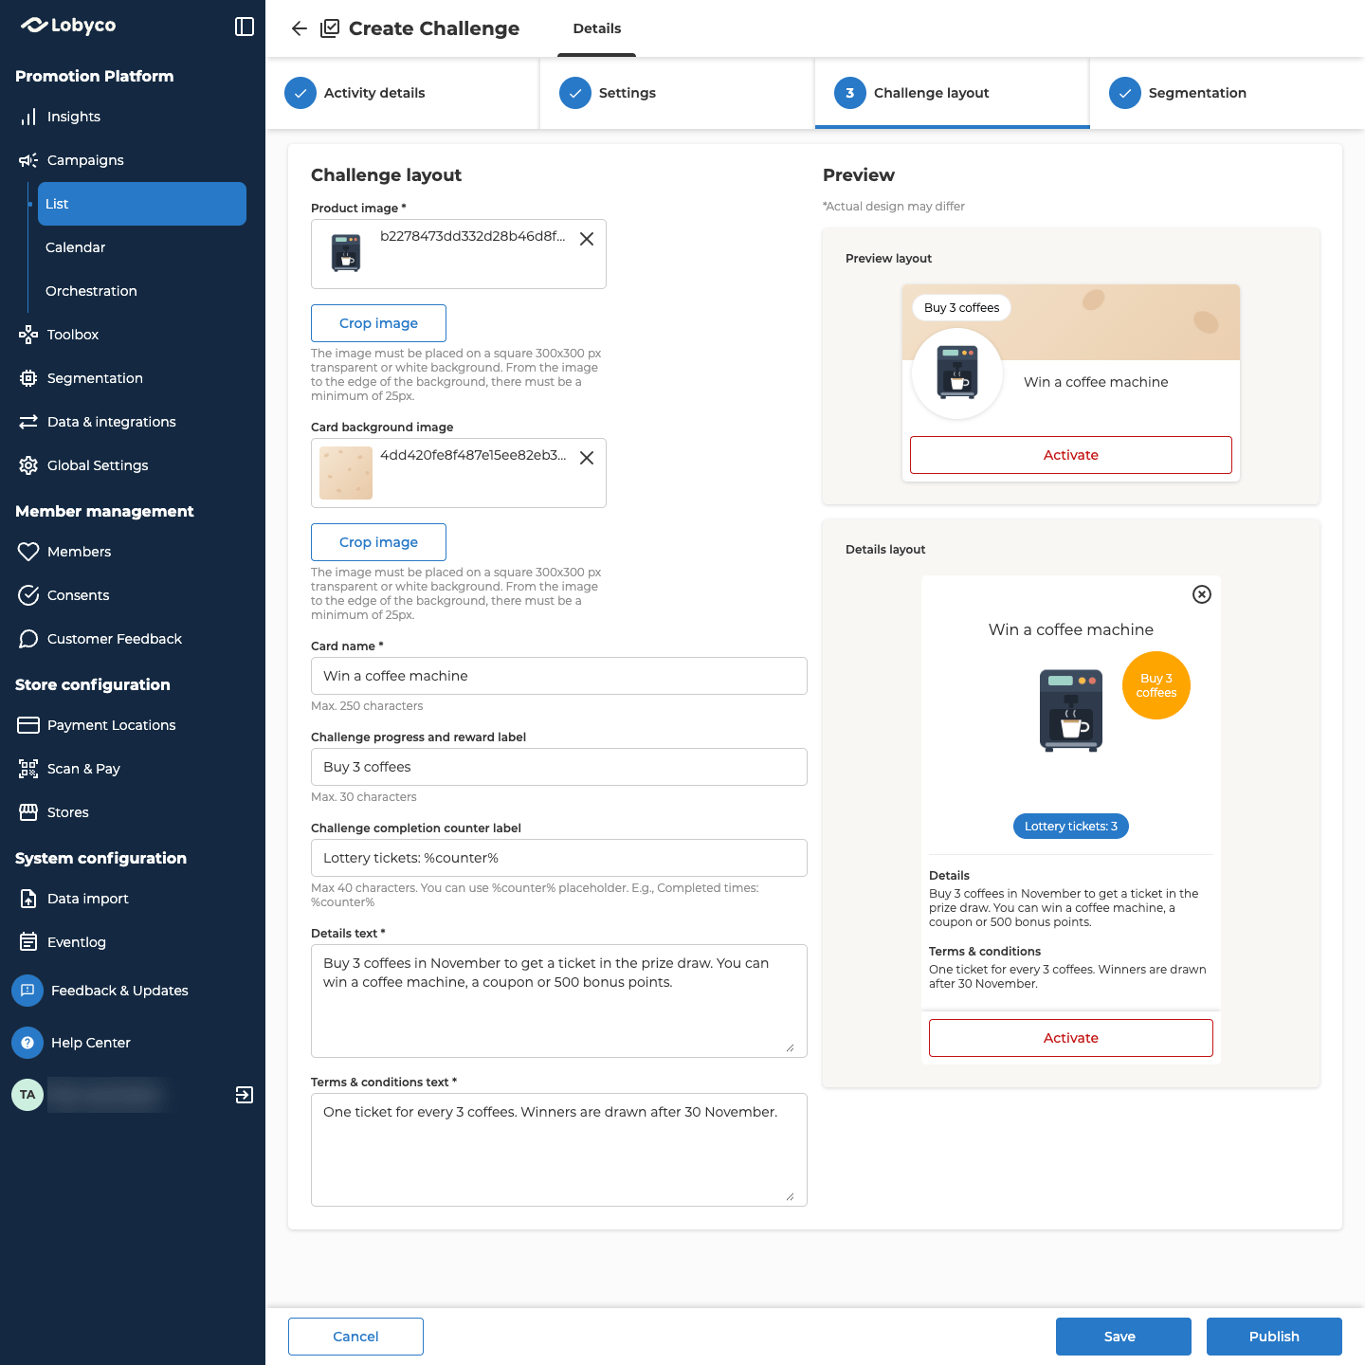
Task: Click the back arrow next to Create Challenge
Action: (x=300, y=28)
